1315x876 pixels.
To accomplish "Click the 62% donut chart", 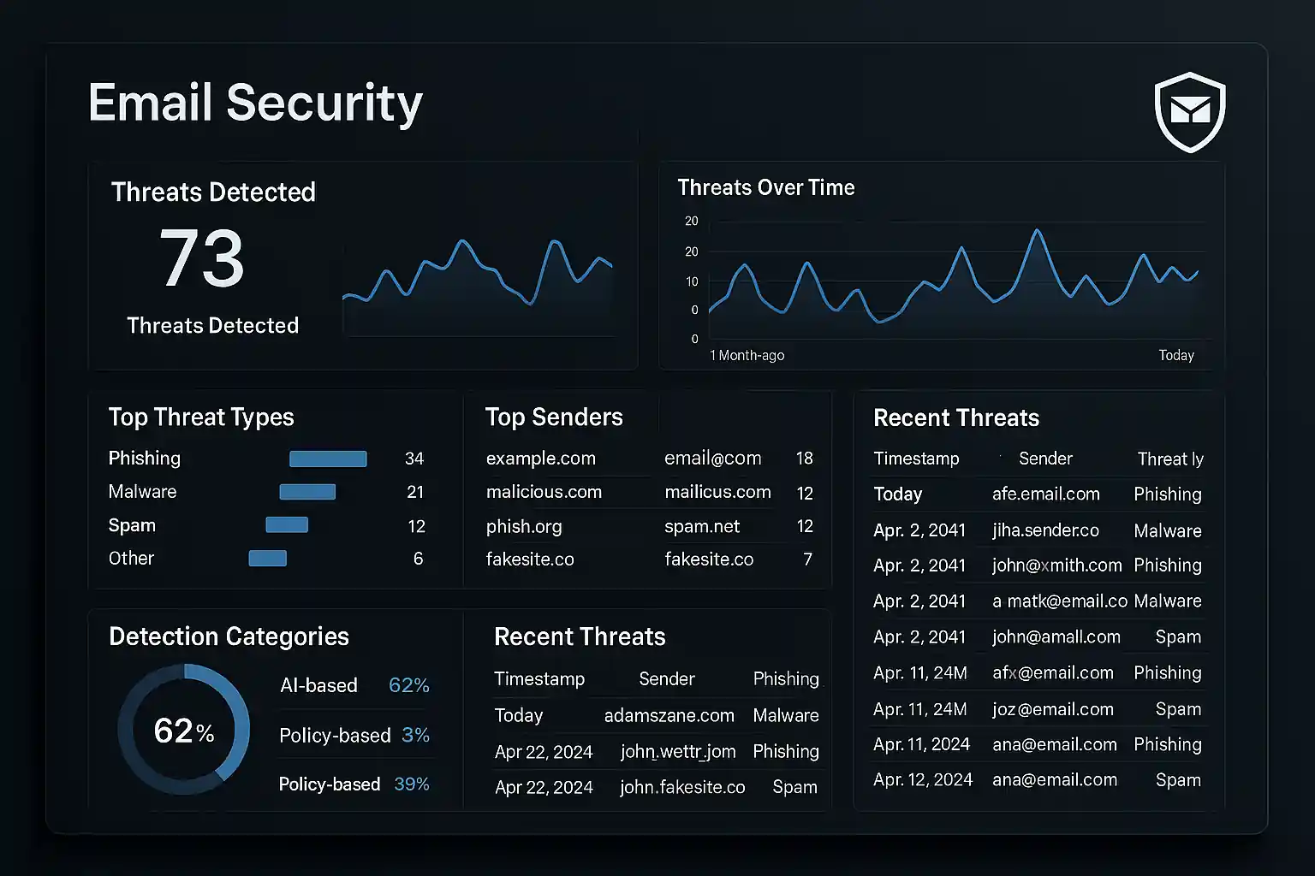I will pyautogui.click(x=184, y=730).
